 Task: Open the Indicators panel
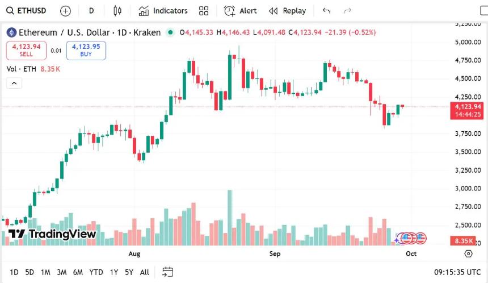coord(163,11)
